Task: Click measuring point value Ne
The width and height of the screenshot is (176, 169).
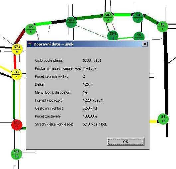Action: [x=85, y=92]
